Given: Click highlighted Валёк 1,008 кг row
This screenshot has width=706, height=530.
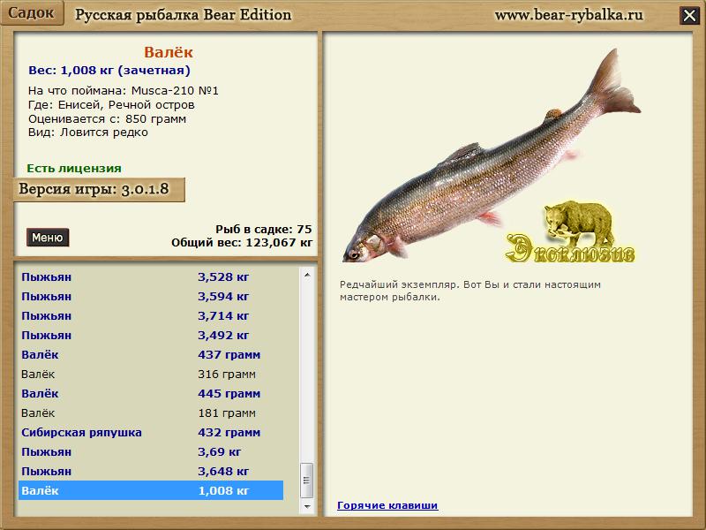Looking at the screenshot, I should (150, 490).
